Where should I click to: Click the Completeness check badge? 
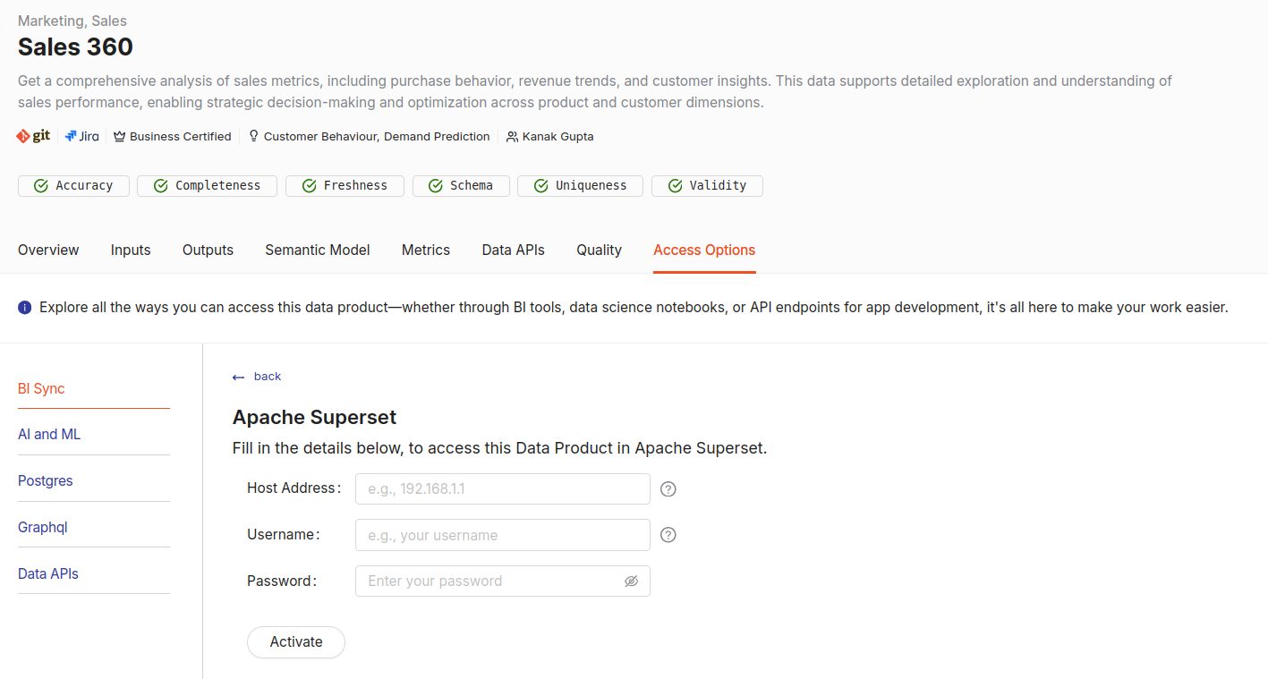point(208,186)
